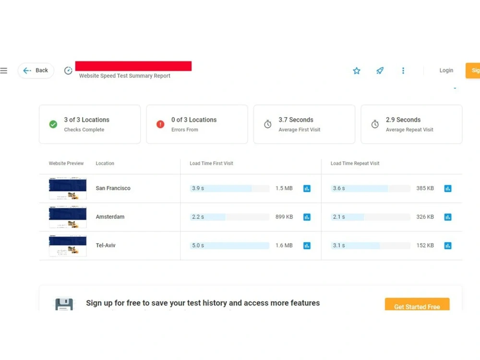Click the 3 of 3 Locations card text

(86, 120)
